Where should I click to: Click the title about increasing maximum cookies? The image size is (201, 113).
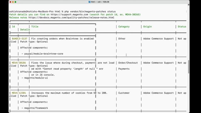[x=69, y=93]
